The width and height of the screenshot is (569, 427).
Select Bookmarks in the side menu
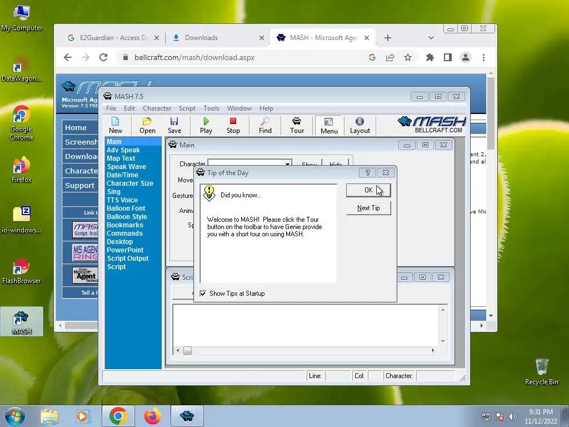[x=125, y=225]
